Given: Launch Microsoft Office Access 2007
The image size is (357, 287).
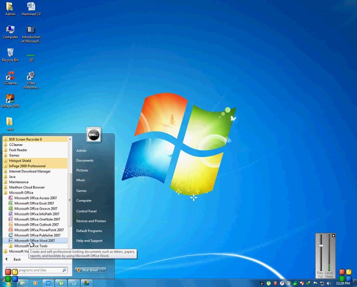Looking at the screenshot, I should [35, 198].
